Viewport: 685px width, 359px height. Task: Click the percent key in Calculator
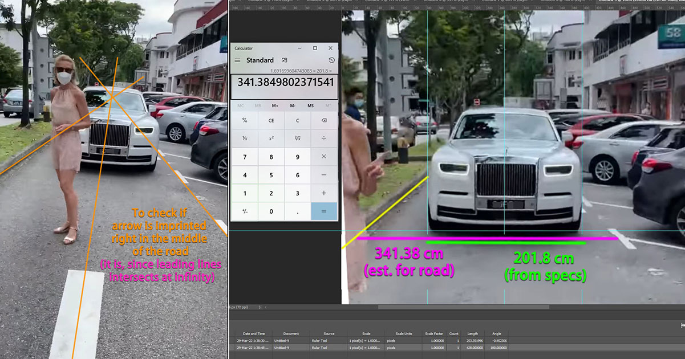point(245,120)
